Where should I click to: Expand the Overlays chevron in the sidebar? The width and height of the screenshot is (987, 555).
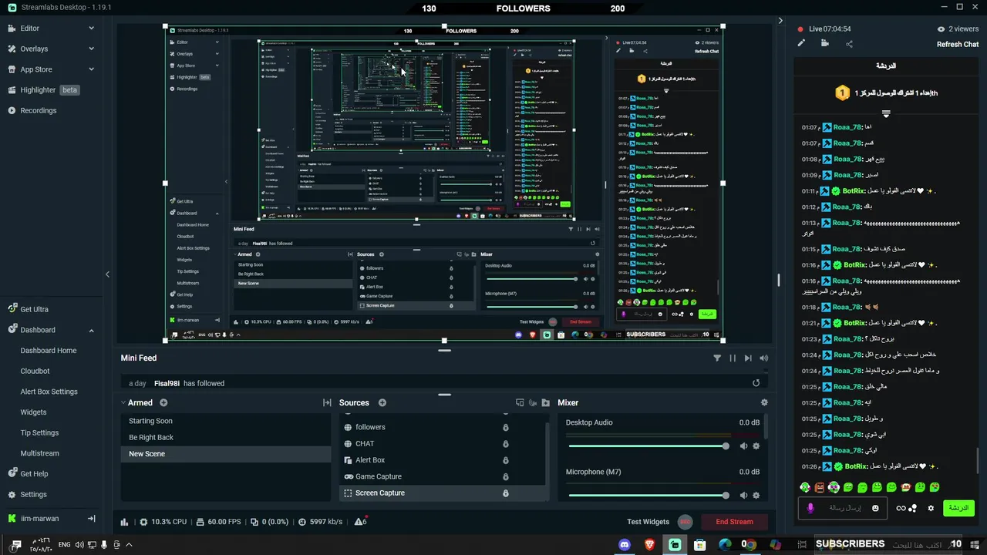pyautogui.click(x=91, y=49)
